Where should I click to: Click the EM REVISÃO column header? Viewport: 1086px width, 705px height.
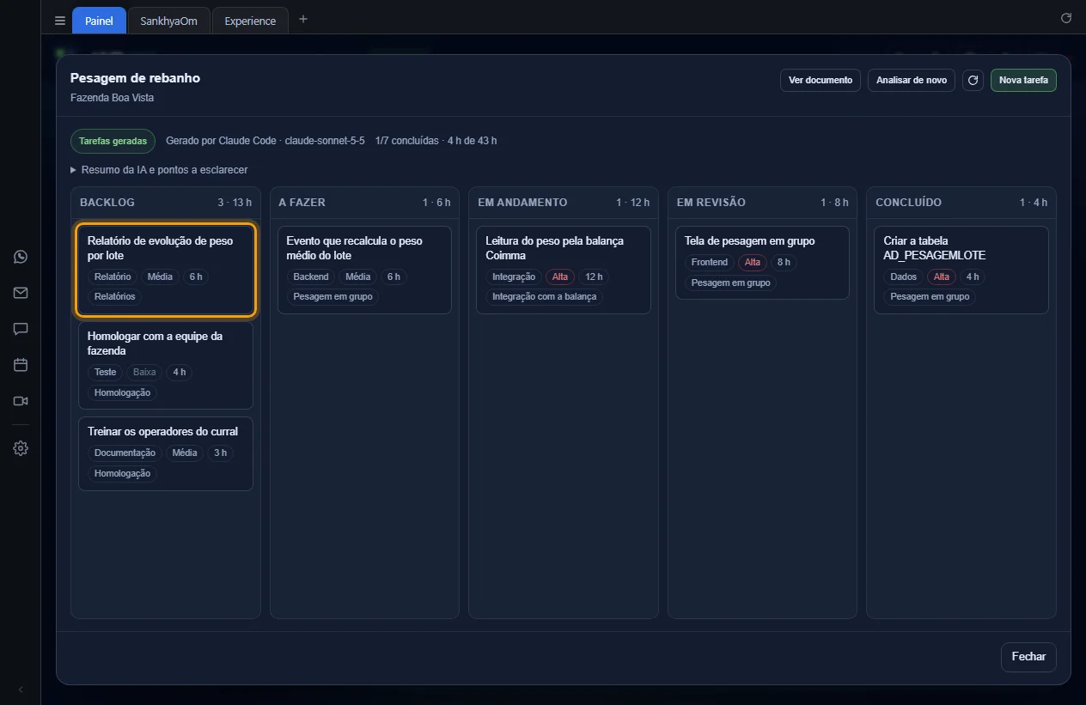pyautogui.click(x=762, y=203)
